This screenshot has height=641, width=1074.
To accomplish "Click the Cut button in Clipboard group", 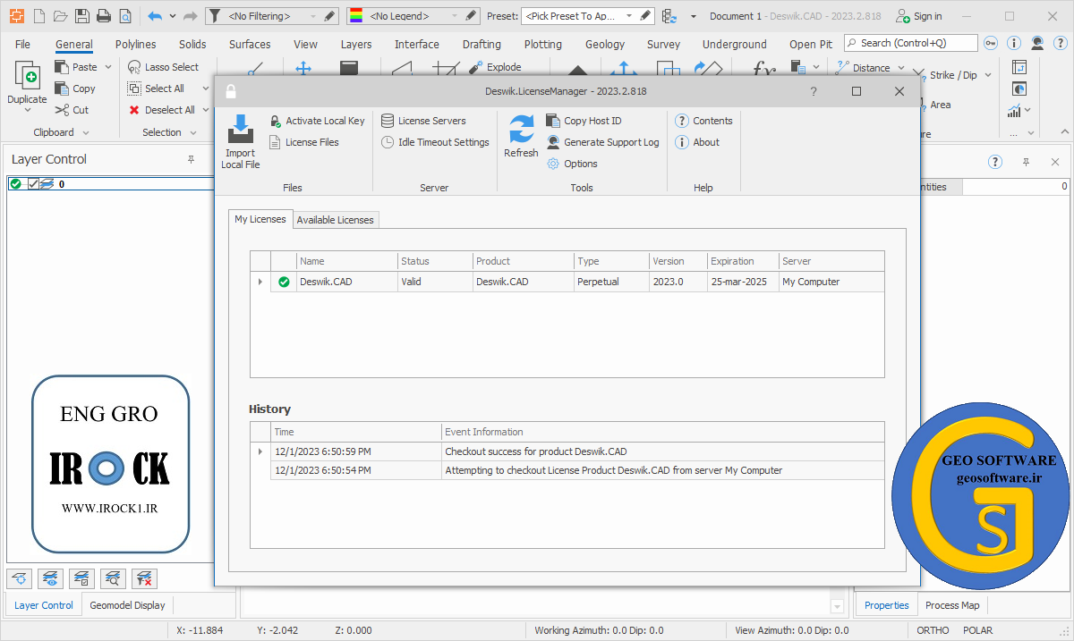I will coord(72,110).
